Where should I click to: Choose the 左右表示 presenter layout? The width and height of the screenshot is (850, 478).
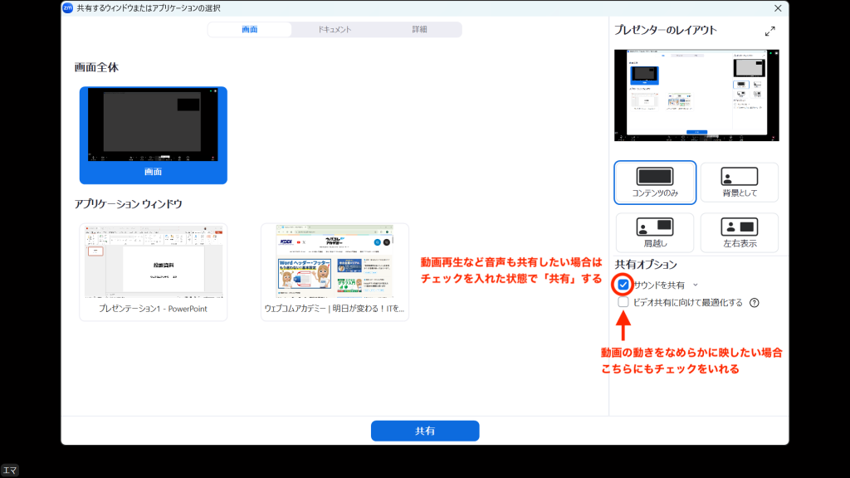click(738, 233)
